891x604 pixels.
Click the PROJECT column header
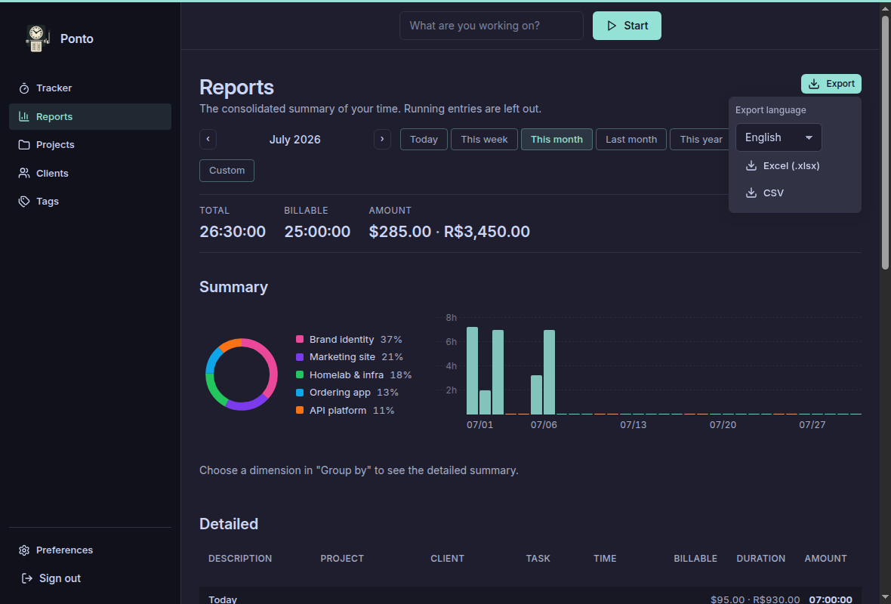pyautogui.click(x=342, y=559)
